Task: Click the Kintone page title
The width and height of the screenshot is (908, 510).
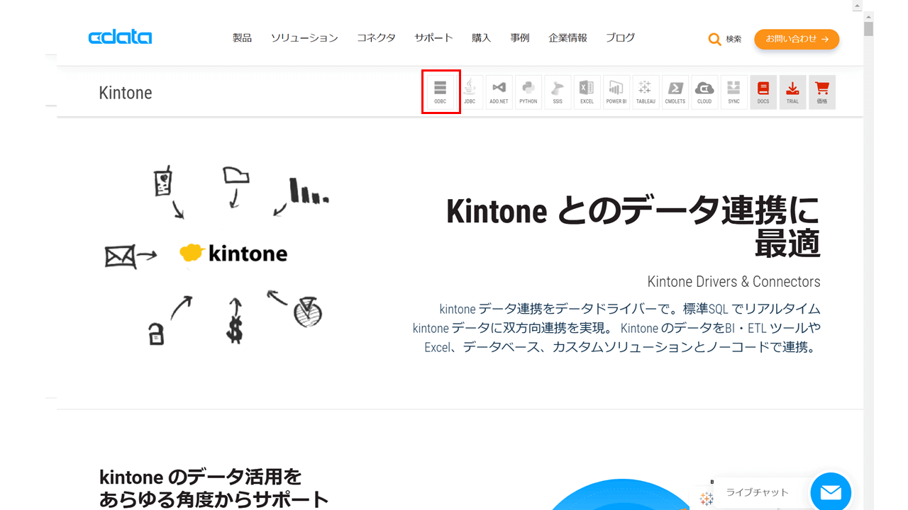Action: pos(126,93)
